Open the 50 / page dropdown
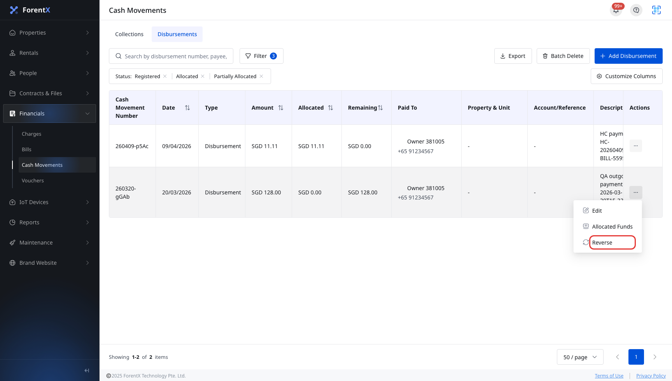 click(580, 357)
